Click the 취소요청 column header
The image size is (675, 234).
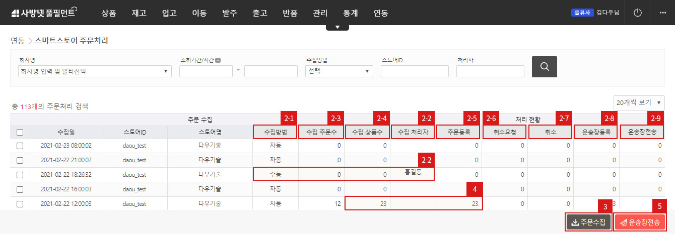pos(505,133)
